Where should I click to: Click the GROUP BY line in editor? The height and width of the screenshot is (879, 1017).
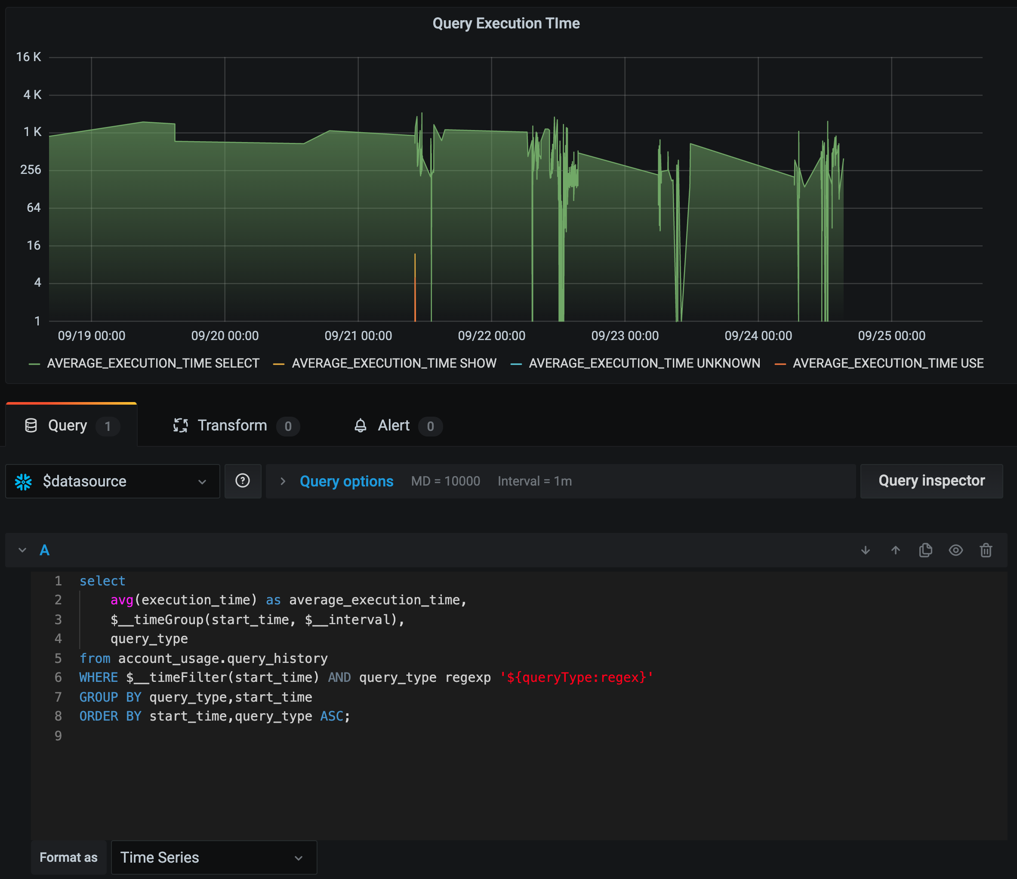coord(196,697)
